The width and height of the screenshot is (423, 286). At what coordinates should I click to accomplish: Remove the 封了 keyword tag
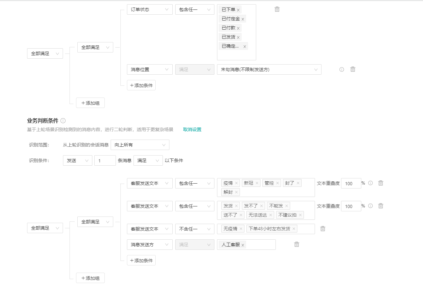pos(298,183)
